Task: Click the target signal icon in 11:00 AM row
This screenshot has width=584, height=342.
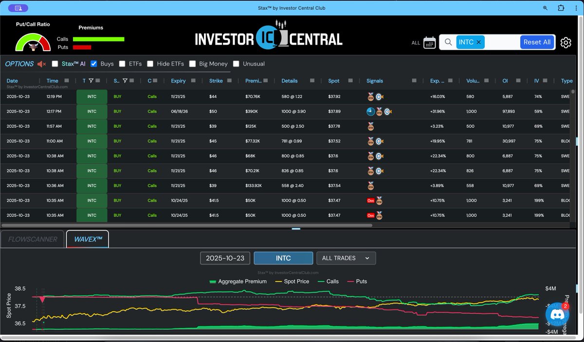Action: coord(379,141)
